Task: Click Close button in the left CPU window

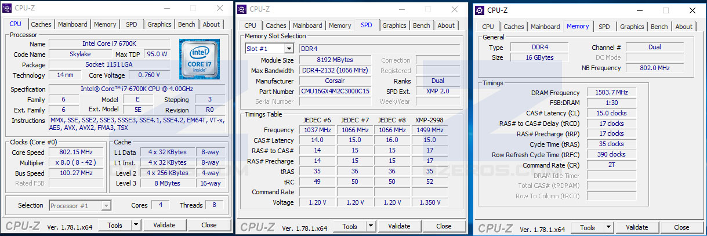Action: [x=209, y=225]
